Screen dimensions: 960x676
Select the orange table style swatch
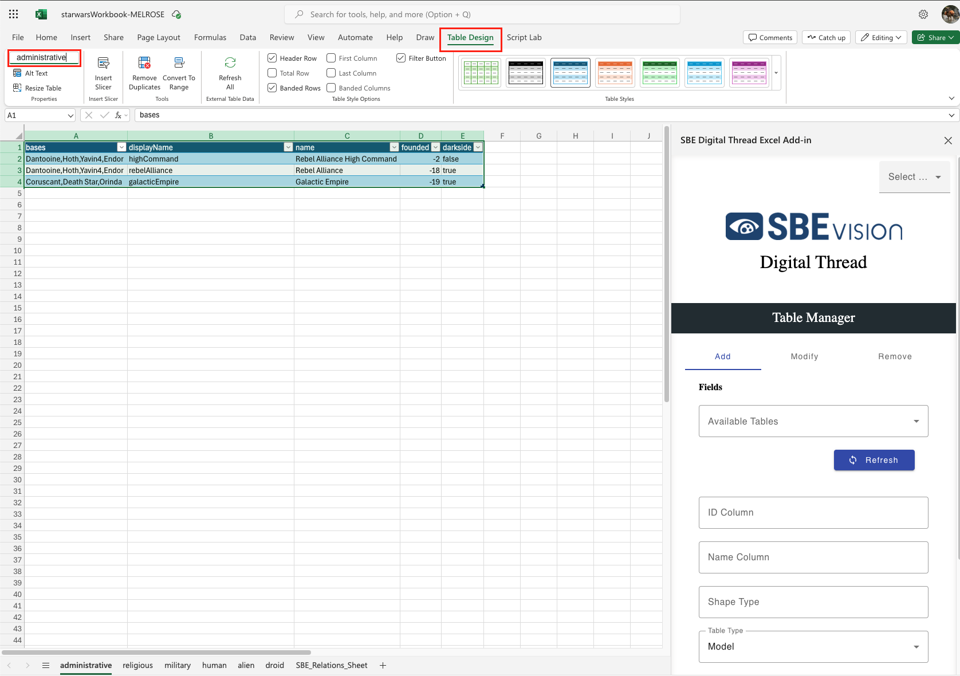pos(615,73)
